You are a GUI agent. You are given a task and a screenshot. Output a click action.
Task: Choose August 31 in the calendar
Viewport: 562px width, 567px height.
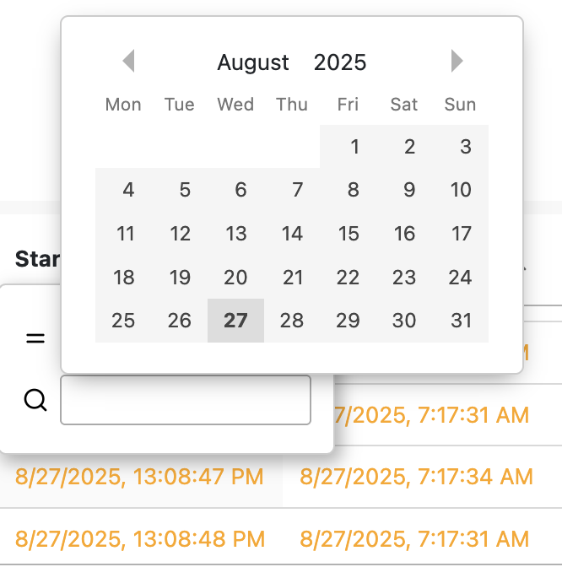tap(461, 321)
